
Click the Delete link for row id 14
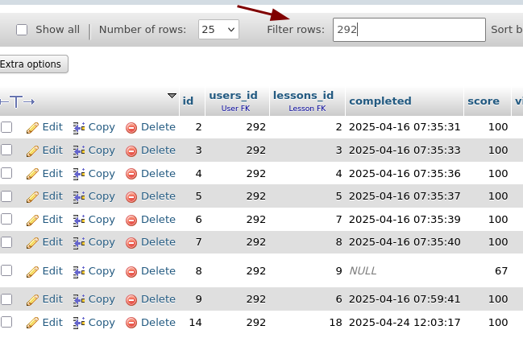(x=158, y=323)
